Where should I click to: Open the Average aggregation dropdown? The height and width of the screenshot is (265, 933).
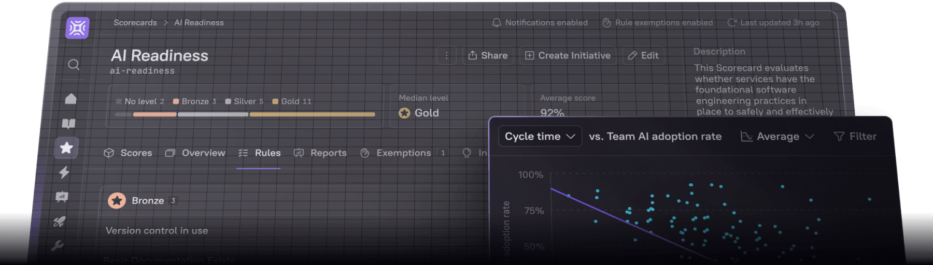777,137
